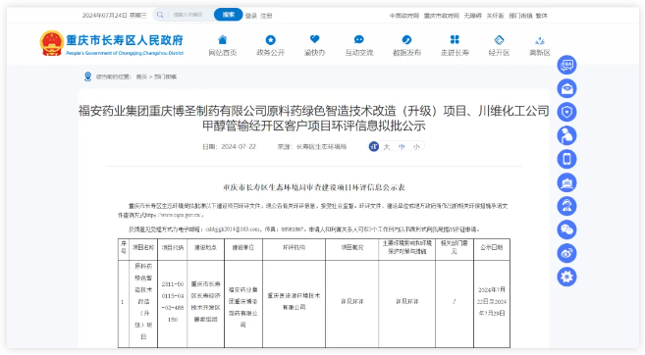Open the Weibo icon in sidebar
645x355 pixels.
tap(566, 253)
